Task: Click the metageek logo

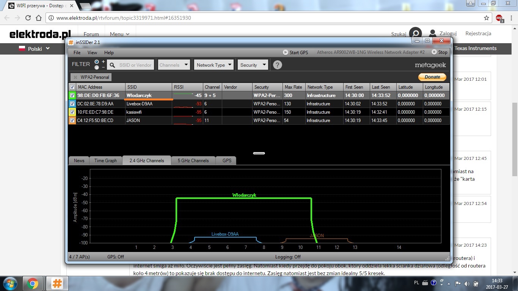Action: [x=430, y=65]
